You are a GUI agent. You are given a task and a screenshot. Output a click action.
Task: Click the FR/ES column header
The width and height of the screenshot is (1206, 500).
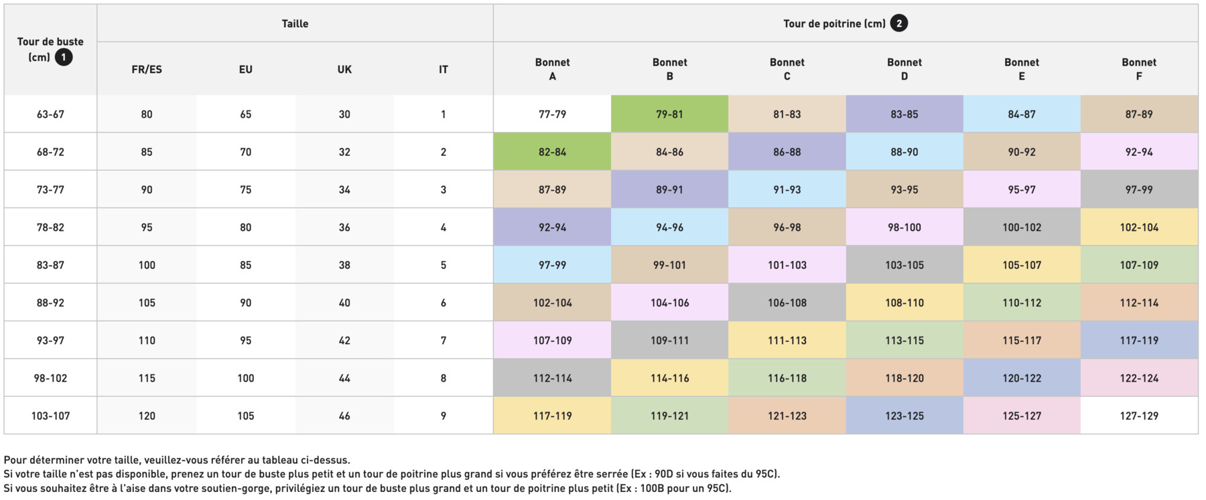pos(147,70)
